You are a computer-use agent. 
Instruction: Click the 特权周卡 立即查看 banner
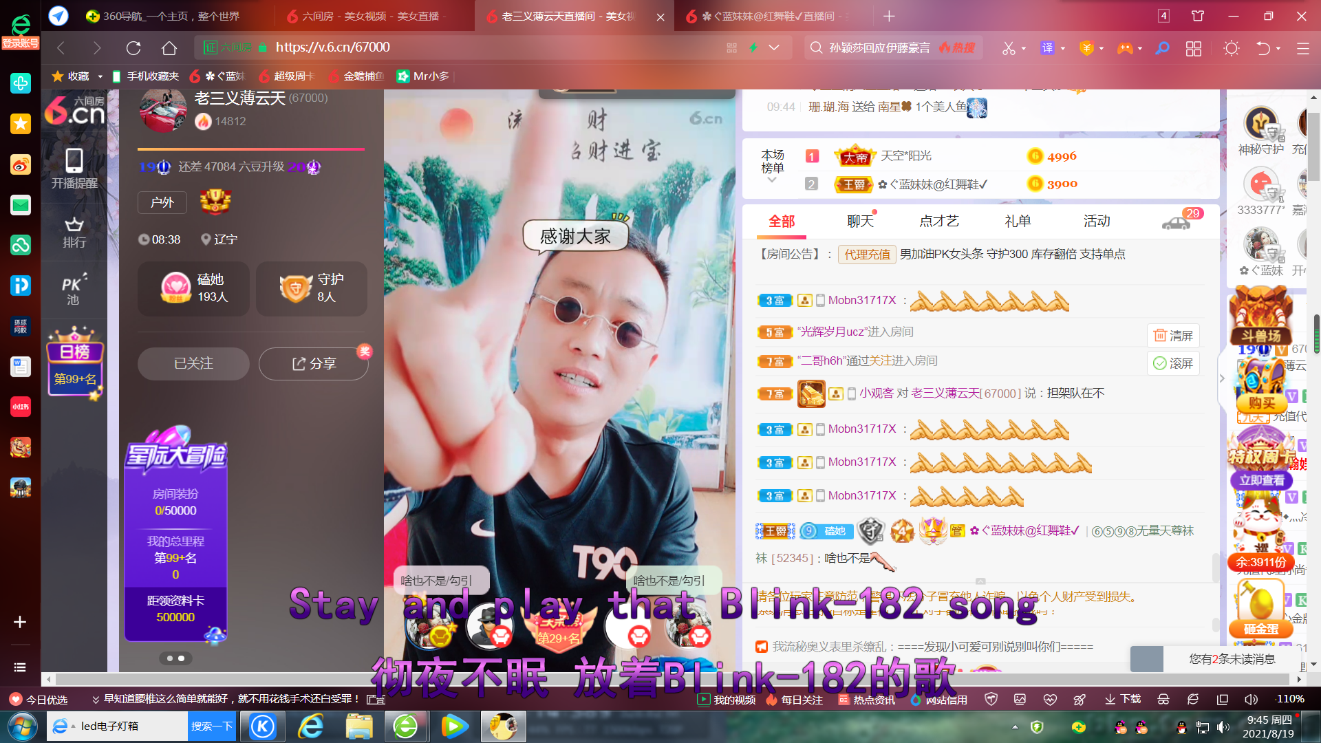(1261, 457)
